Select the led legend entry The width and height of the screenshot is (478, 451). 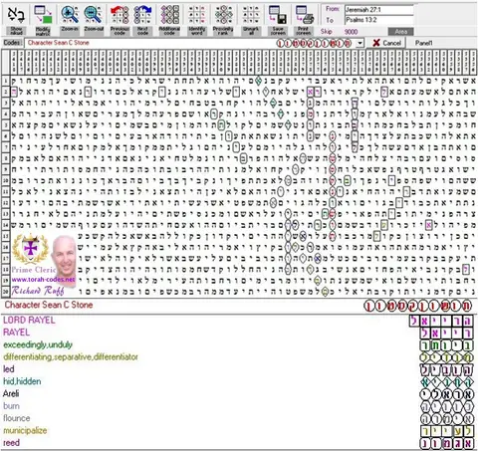pos(9,369)
